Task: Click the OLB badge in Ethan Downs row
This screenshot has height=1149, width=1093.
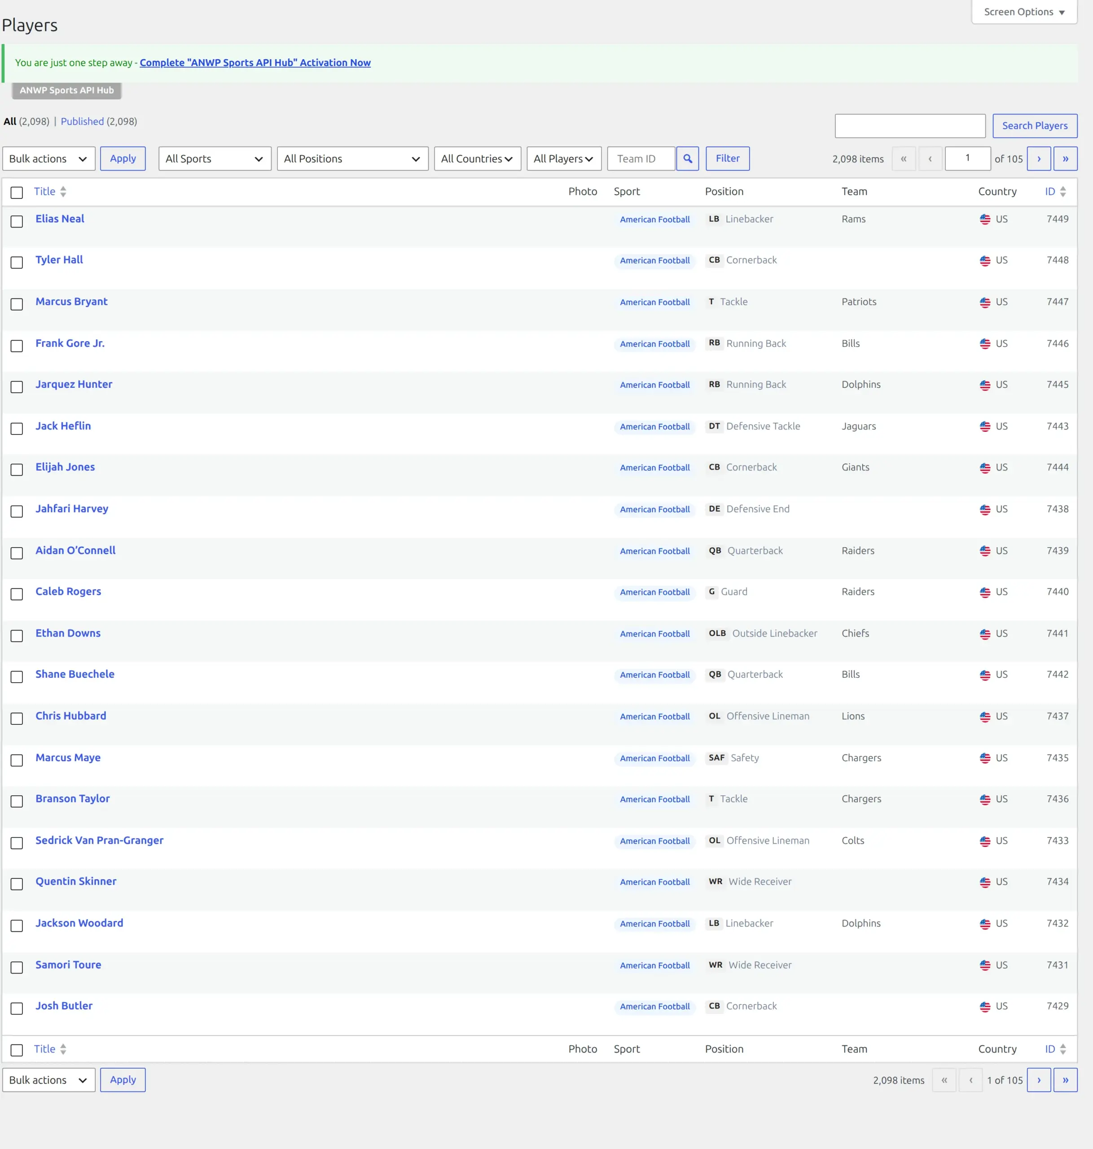Action: point(717,633)
